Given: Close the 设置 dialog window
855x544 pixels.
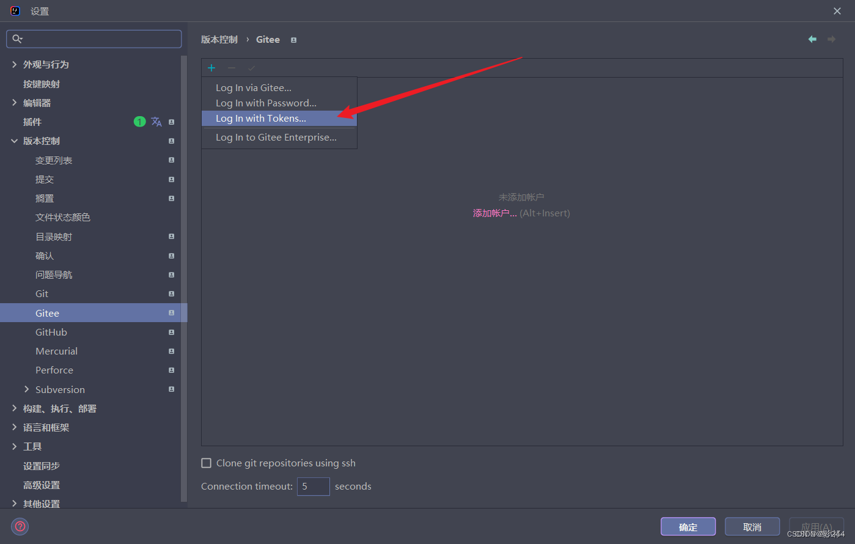Looking at the screenshot, I should pyautogui.click(x=837, y=11).
